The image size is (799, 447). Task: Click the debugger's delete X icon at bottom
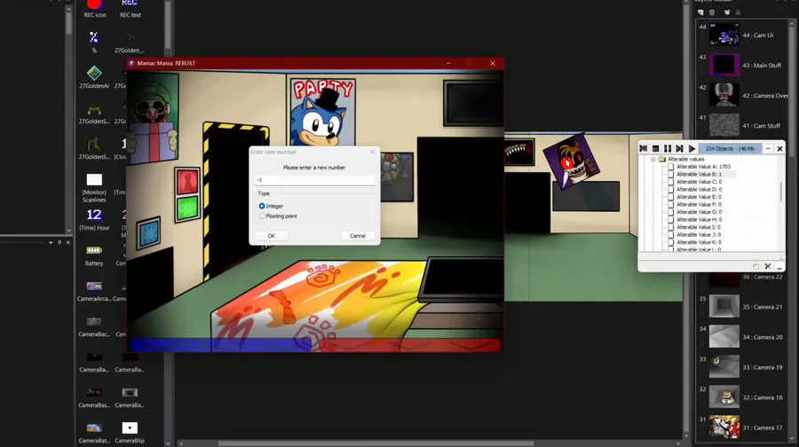[768, 266]
